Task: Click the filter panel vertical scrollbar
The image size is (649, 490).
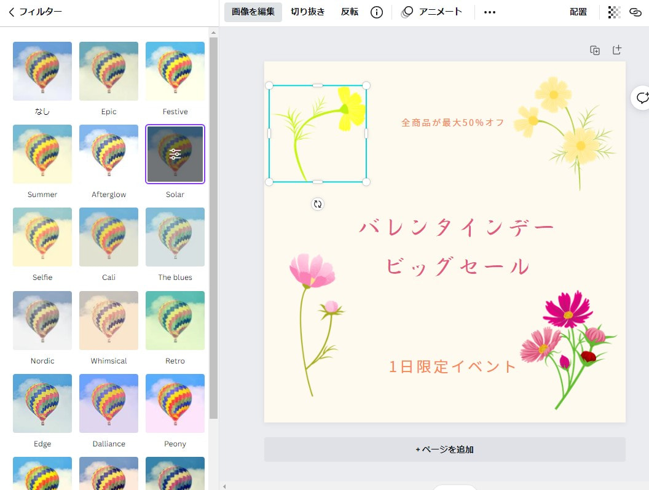Action: coord(213,227)
